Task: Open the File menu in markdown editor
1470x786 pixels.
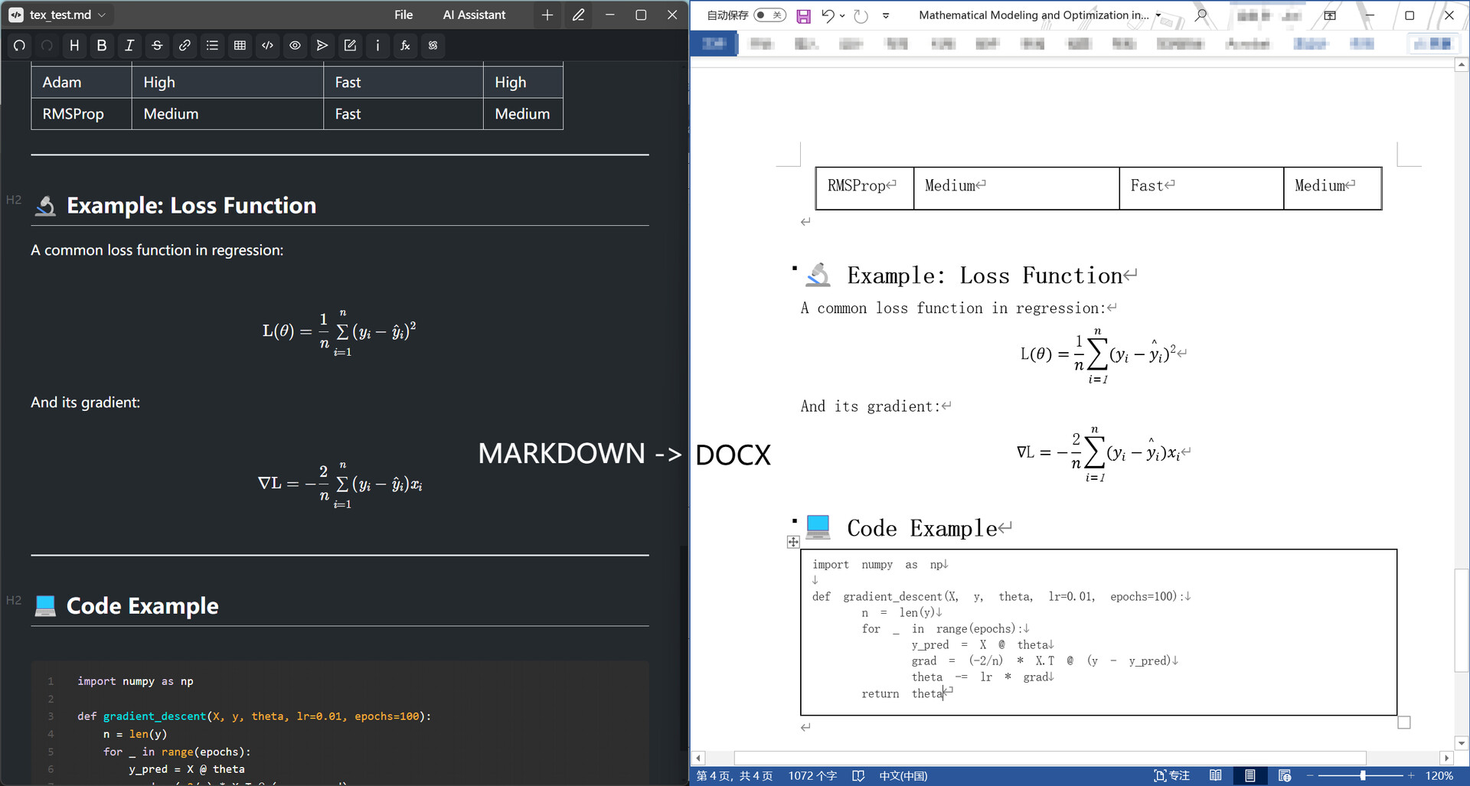Action: tap(403, 15)
